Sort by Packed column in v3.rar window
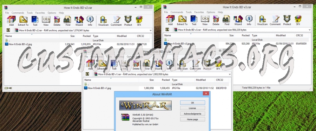The width and height of the screenshot is (316, 131). tap(243, 35)
